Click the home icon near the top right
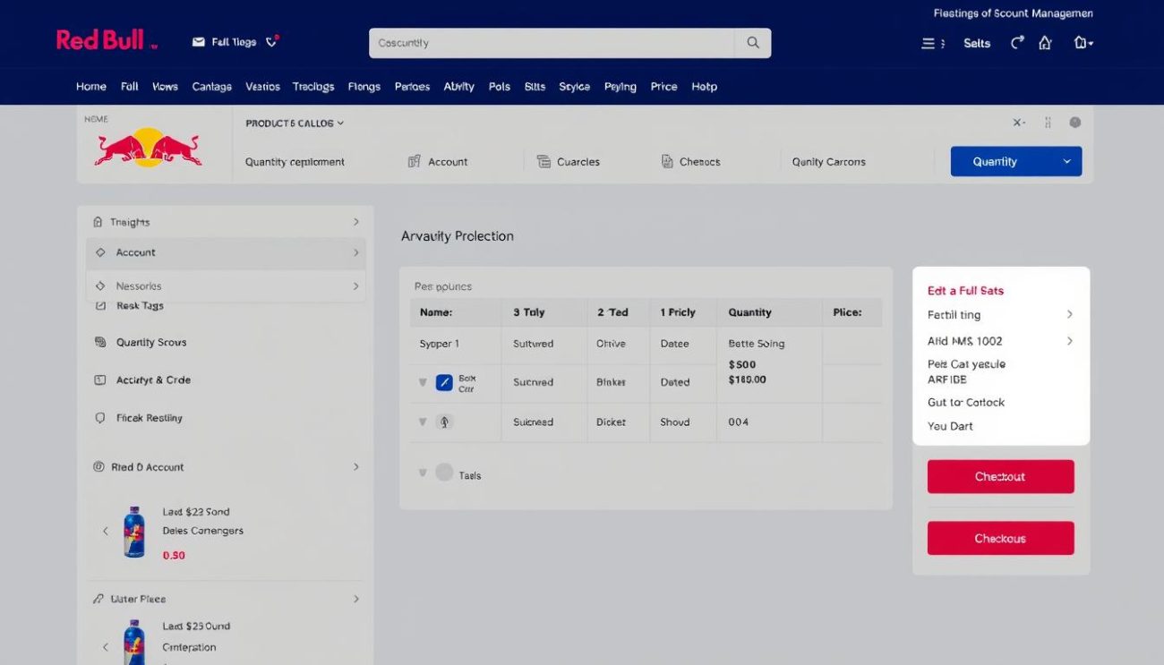 (x=1045, y=41)
